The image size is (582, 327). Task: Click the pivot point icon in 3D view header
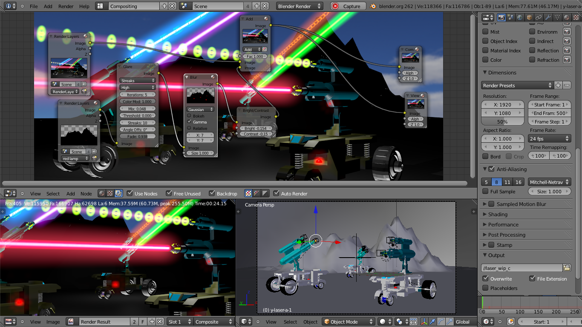399,322
